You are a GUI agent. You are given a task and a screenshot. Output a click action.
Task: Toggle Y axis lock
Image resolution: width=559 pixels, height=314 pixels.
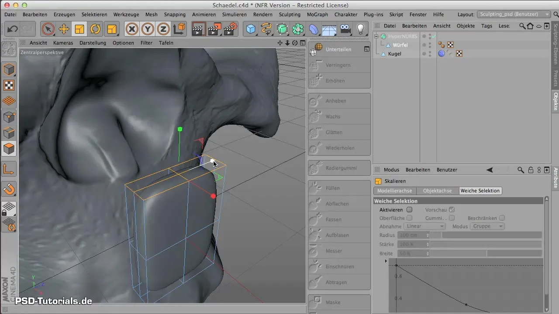pos(148,29)
